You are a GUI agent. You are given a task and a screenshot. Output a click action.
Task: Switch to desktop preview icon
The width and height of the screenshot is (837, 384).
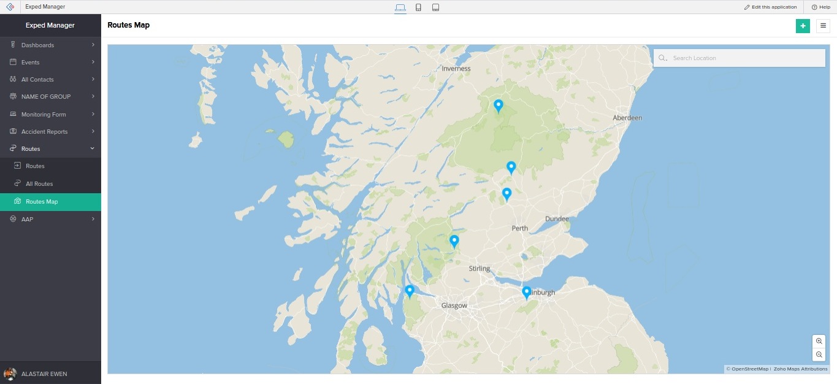coord(400,7)
